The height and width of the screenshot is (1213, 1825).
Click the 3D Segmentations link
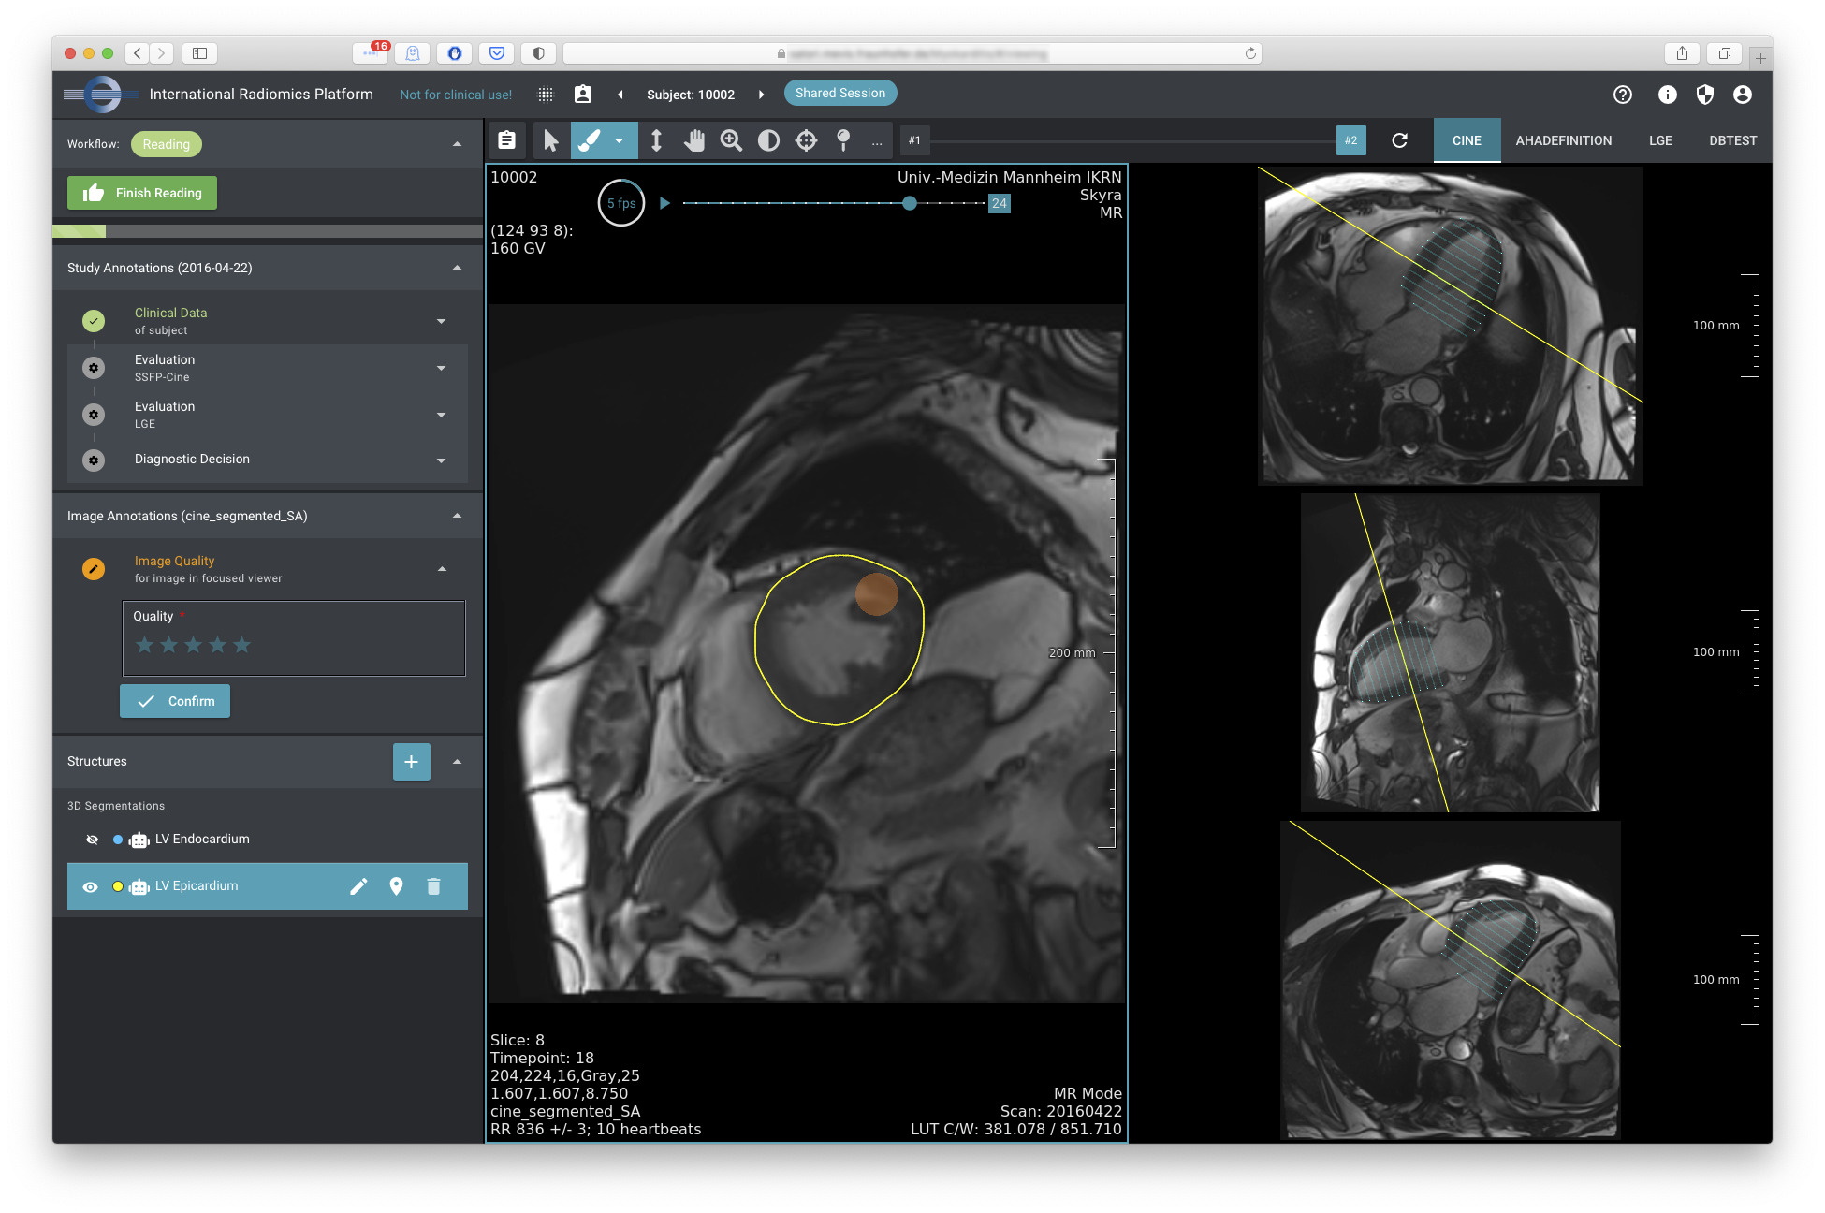coord(116,806)
